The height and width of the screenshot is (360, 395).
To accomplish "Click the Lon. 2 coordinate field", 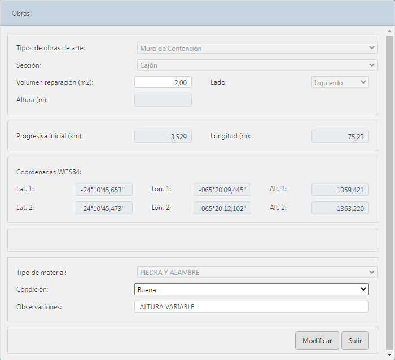I will tap(222, 208).
